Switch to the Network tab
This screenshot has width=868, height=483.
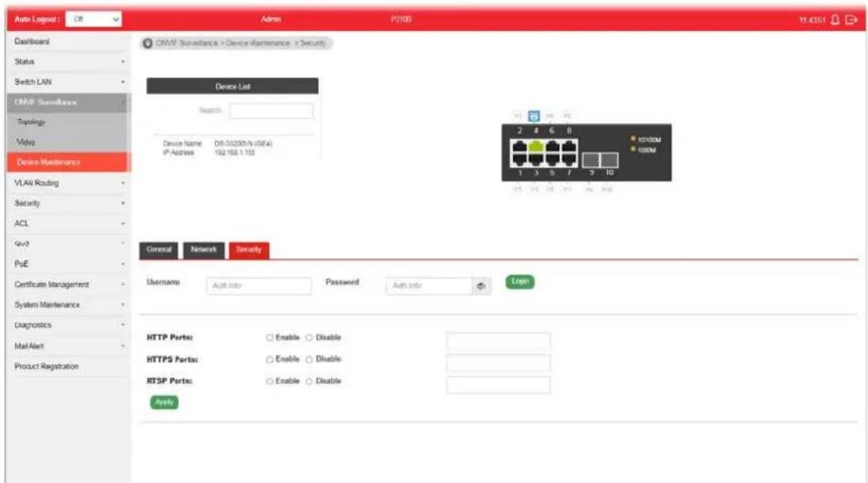(204, 250)
